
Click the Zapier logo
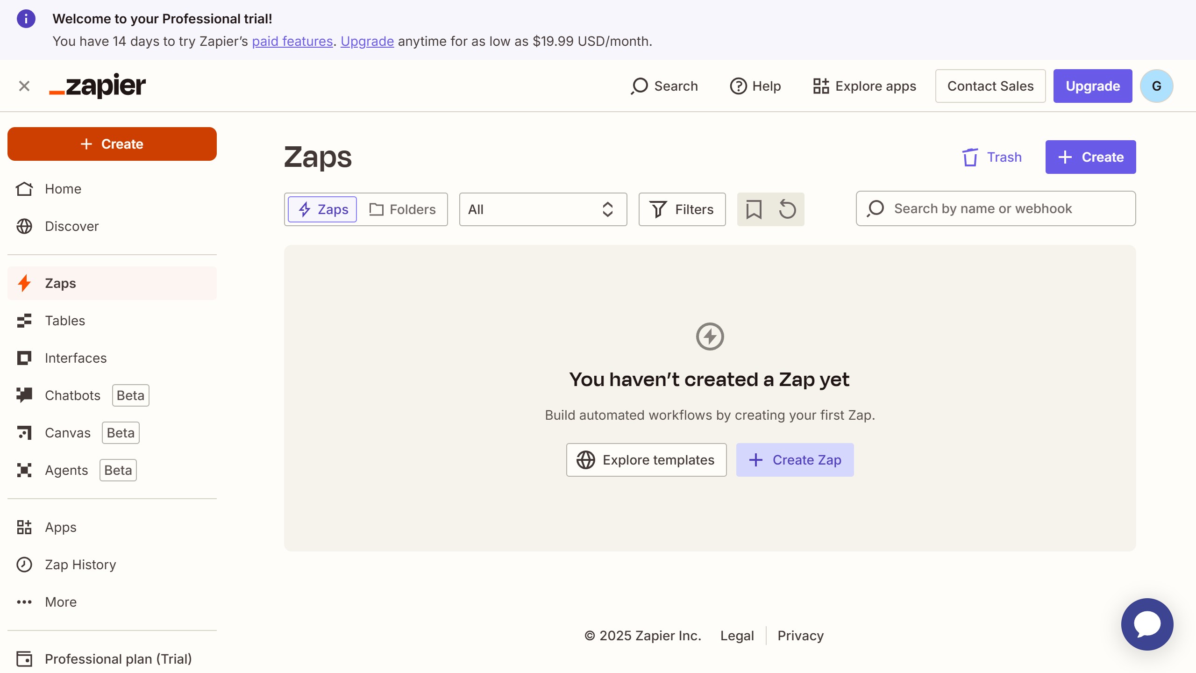pyautogui.click(x=98, y=86)
